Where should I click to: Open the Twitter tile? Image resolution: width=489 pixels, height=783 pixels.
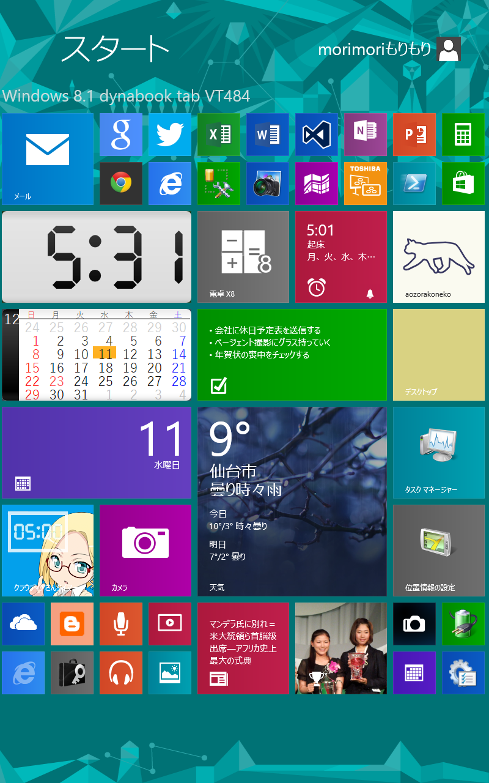170,135
